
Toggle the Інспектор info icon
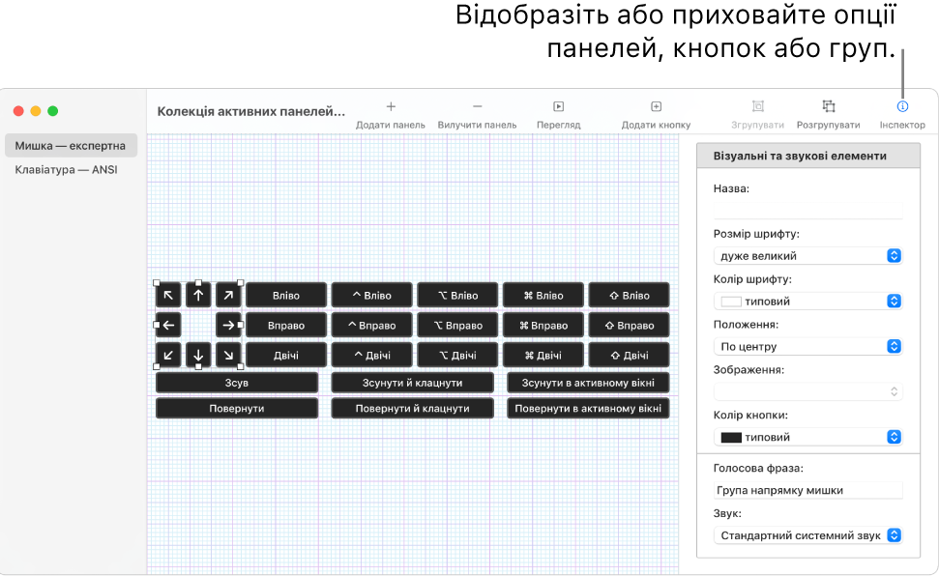pyautogui.click(x=902, y=106)
